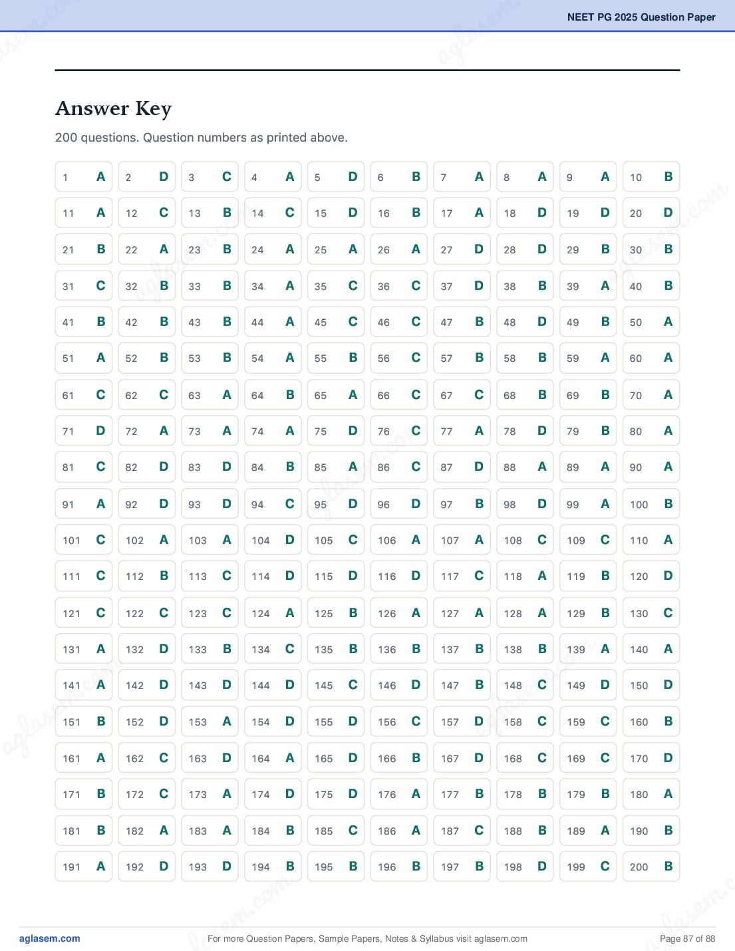Click question 156 answer cell
Viewport: 735px width, 951px height.
[399, 722]
